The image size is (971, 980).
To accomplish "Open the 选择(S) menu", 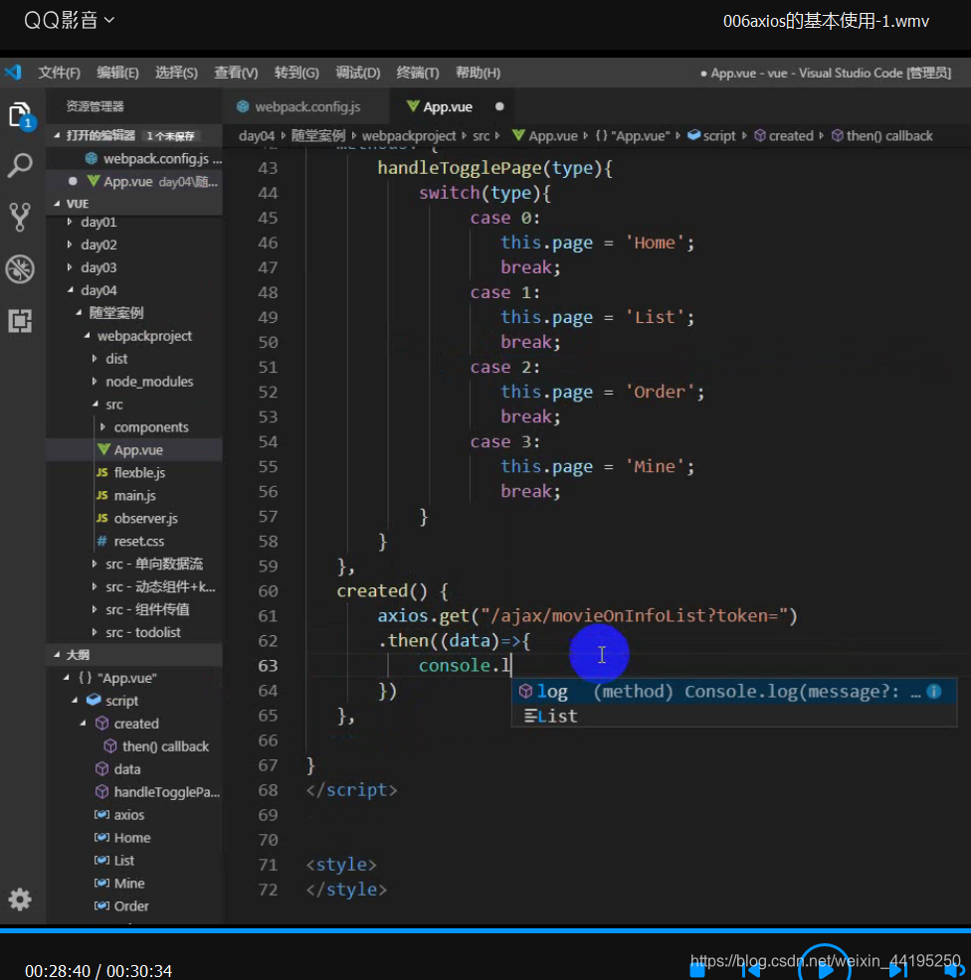I will 176,74.
